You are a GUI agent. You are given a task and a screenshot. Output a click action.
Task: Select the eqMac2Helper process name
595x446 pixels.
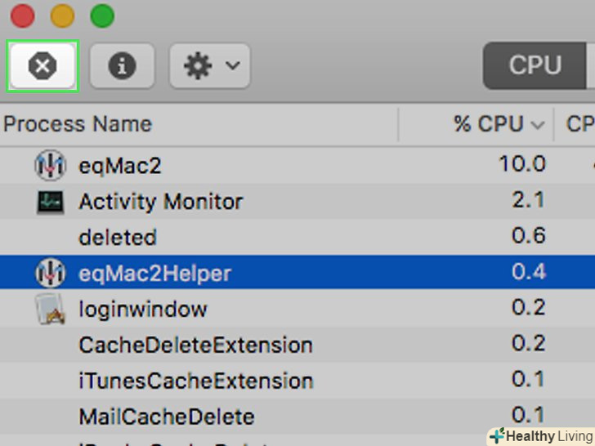coord(154,273)
